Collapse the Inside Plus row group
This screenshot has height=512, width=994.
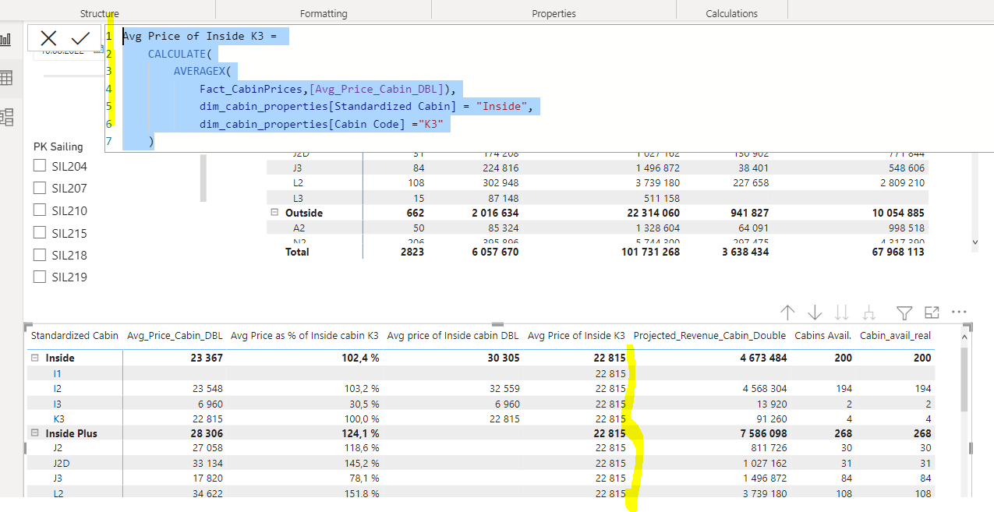(x=34, y=433)
